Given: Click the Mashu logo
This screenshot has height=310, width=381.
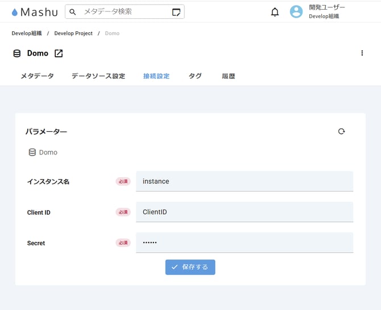Looking at the screenshot, I should [35, 12].
